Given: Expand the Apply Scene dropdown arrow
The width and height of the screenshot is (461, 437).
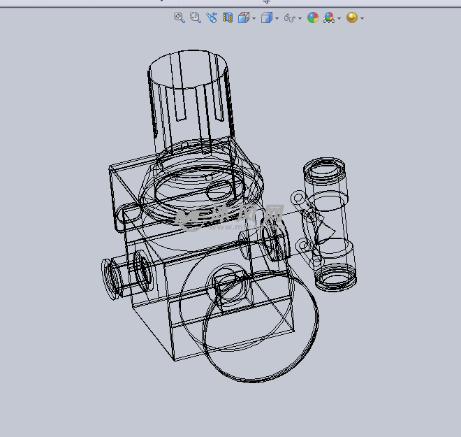Looking at the screenshot, I should click(x=339, y=18).
